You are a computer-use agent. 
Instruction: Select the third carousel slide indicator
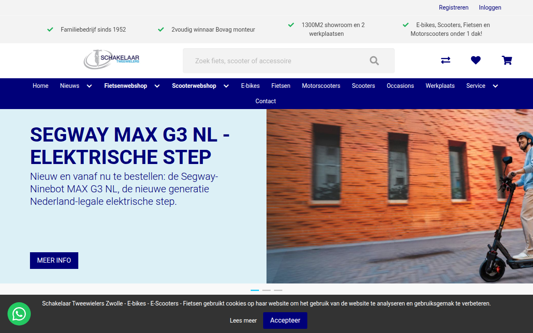tap(278, 290)
